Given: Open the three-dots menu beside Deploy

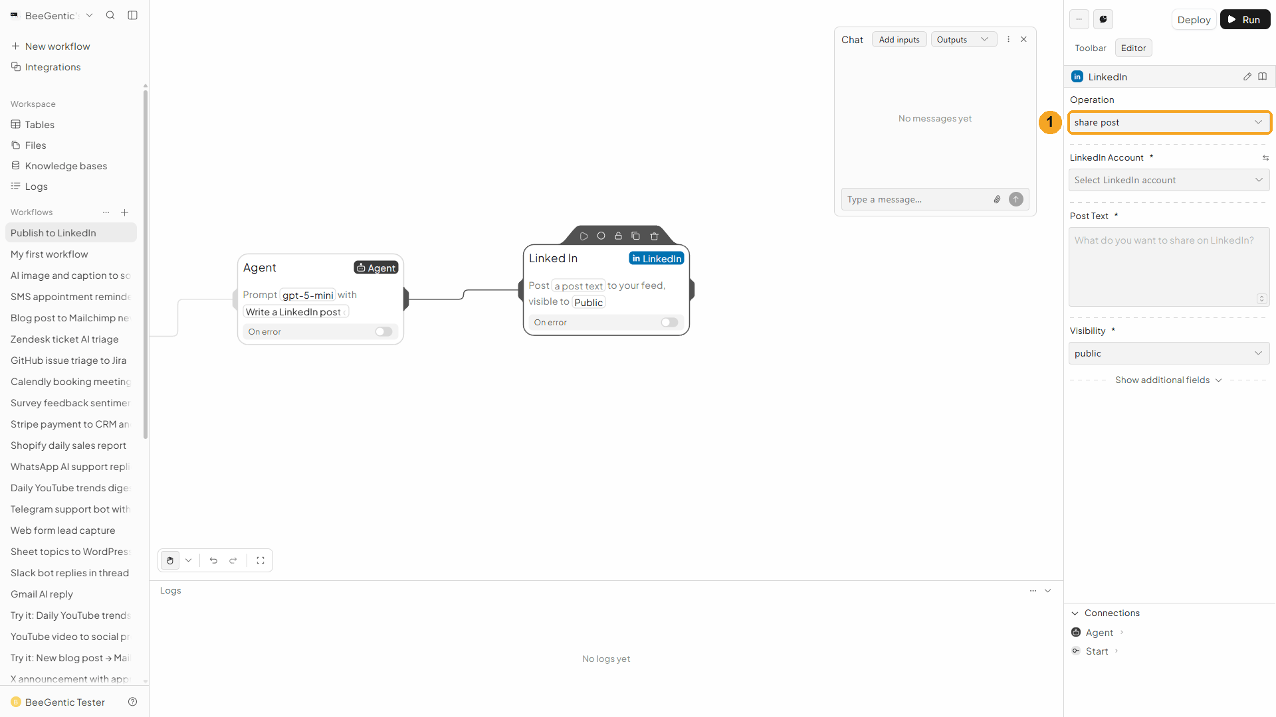Looking at the screenshot, I should pos(1079,19).
